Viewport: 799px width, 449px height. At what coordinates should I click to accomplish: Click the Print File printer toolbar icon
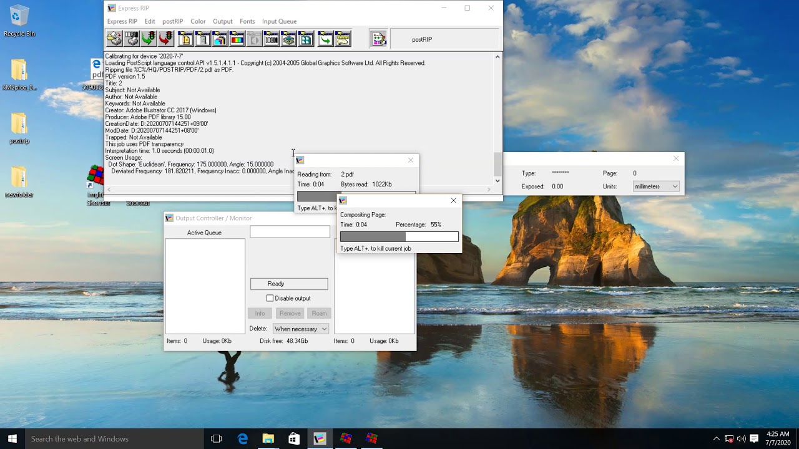[x=114, y=39]
